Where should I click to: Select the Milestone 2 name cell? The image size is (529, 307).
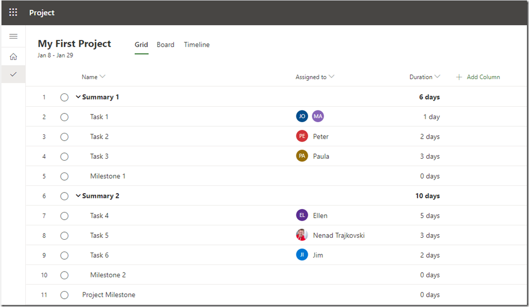pyautogui.click(x=108, y=275)
